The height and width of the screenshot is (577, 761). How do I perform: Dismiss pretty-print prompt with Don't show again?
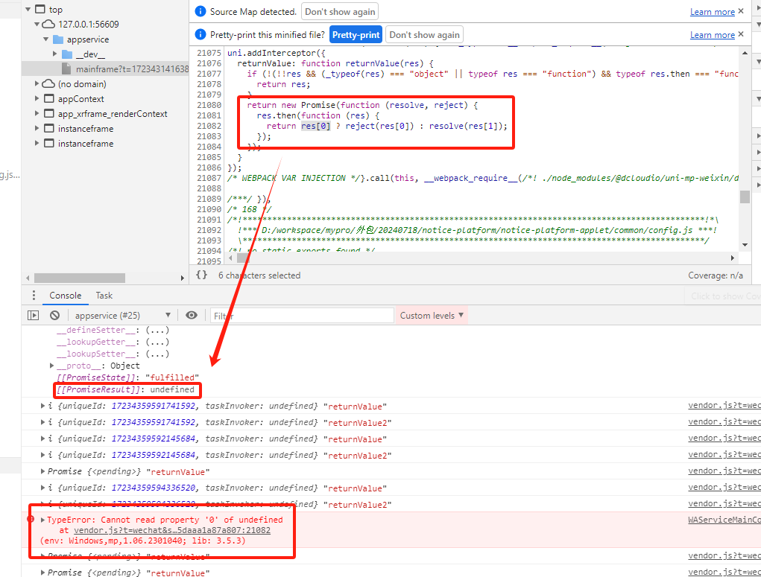point(424,35)
